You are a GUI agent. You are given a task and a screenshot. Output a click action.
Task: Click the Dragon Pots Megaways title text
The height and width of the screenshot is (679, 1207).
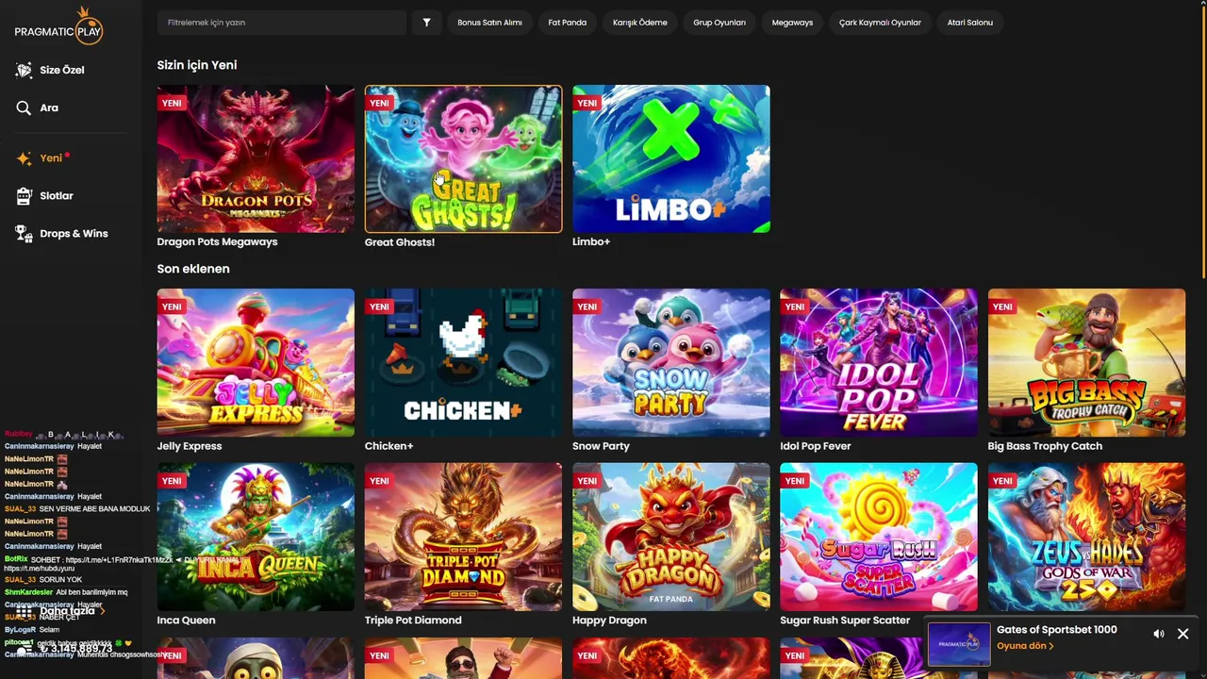click(x=217, y=242)
